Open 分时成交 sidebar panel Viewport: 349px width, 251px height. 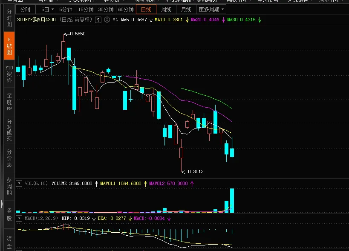click(9, 130)
